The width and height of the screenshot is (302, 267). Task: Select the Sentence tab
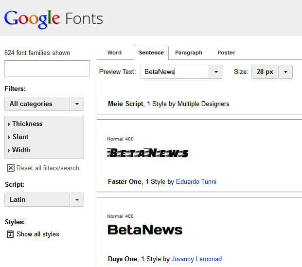[x=151, y=53]
